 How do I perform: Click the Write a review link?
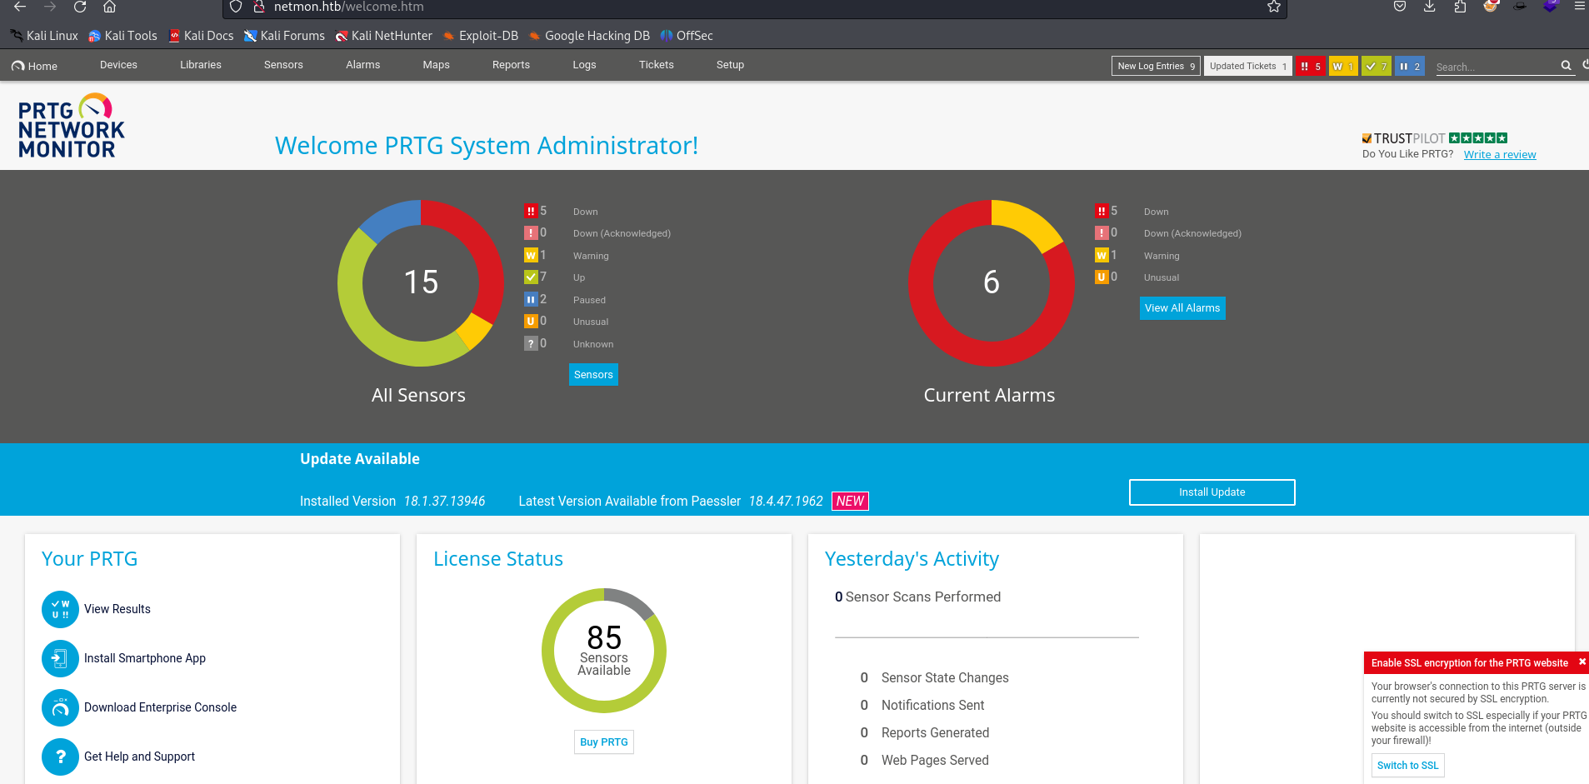1500,154
